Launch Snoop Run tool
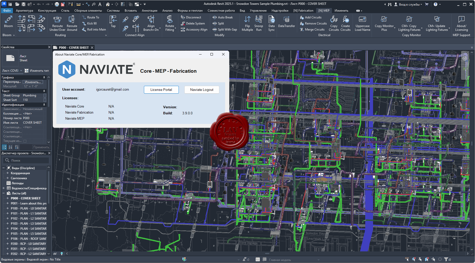This screenshot has width=475, height=263. click(259, 23)
